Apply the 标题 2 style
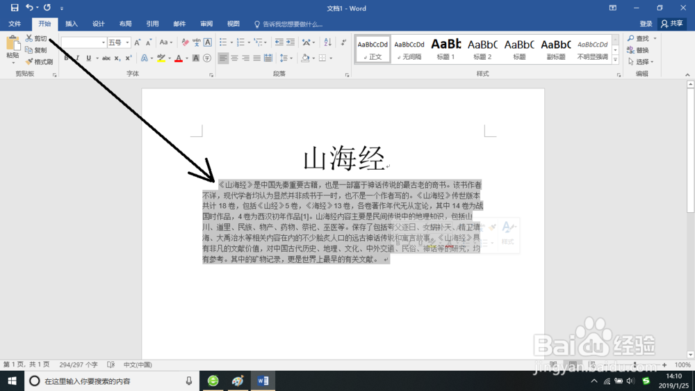The width and height of the screenshot is (695, 391). pyautogui.click(x=482, y=49)
